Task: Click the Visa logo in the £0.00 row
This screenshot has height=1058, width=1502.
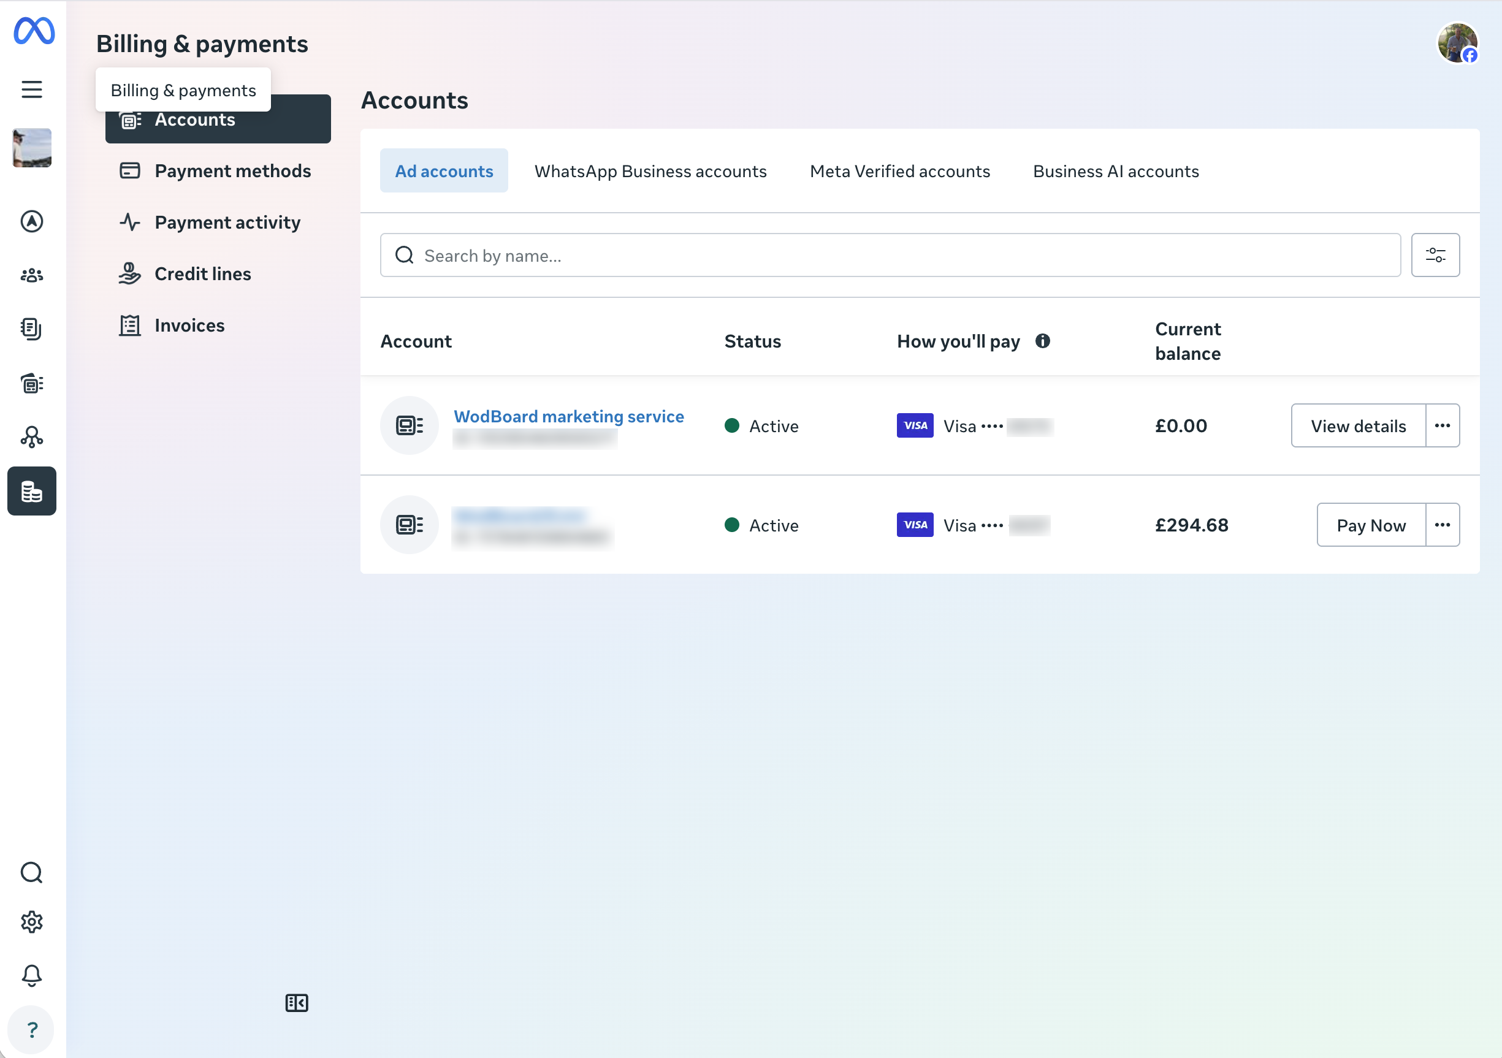Action: pos(915,425)
